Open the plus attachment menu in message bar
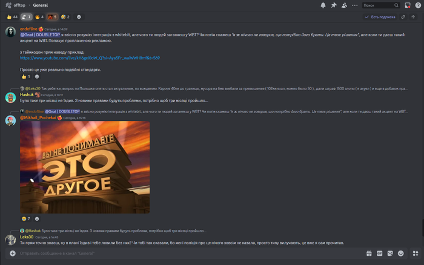 (13, 254)
